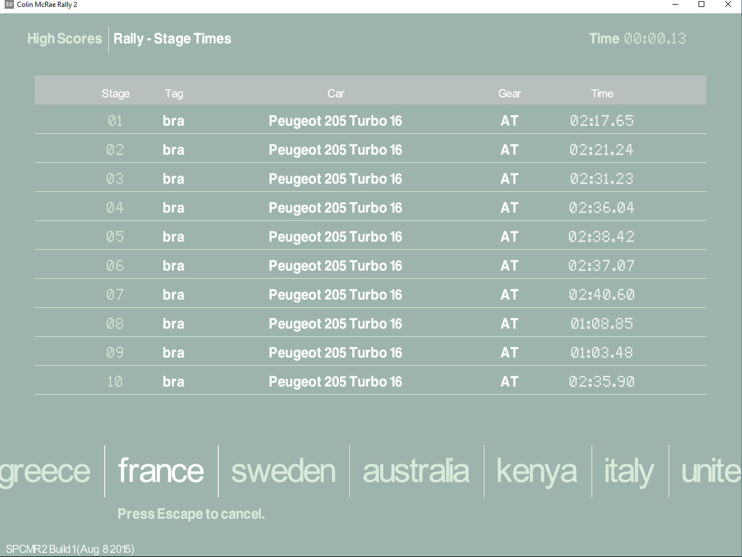Minimize the Colin McRae Rally 2 window
The image size is (742, 557).
point(675,5)
